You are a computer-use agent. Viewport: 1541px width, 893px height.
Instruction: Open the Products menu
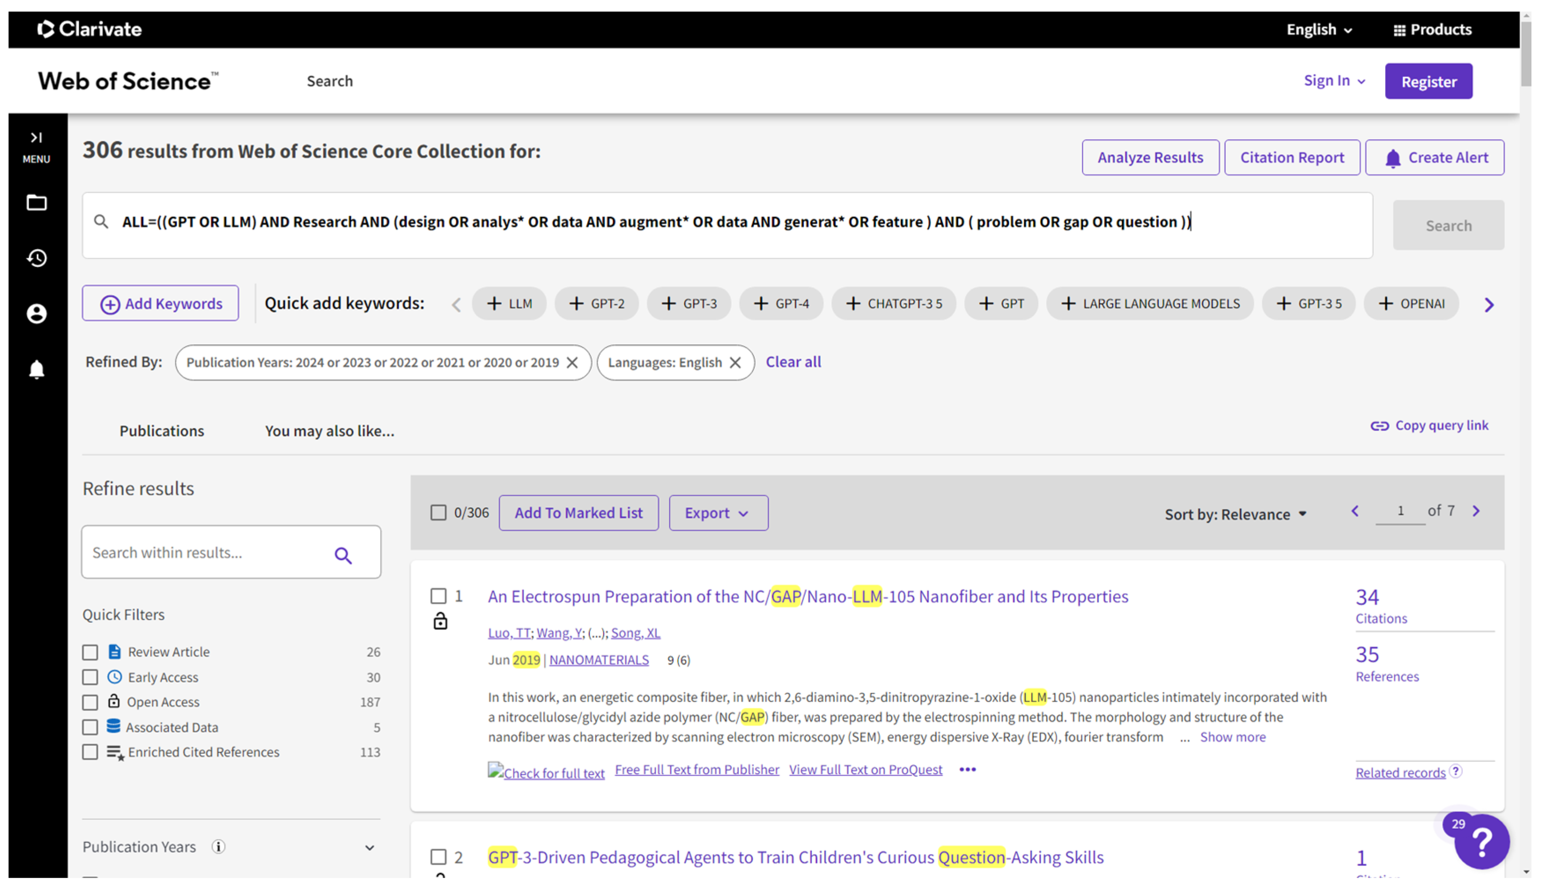point(1432,29)
